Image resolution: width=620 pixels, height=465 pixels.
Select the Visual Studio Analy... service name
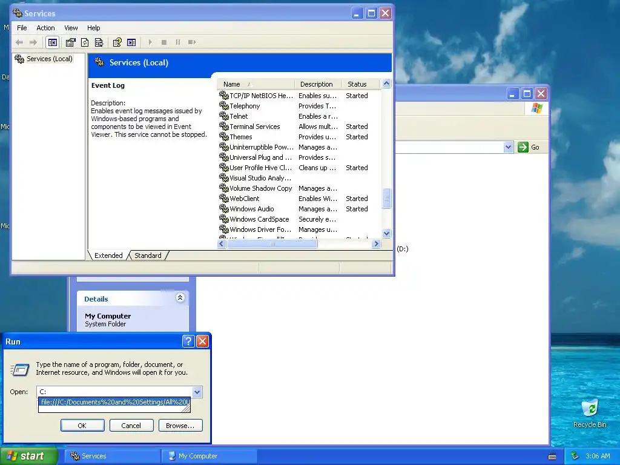tap(260, 178)
